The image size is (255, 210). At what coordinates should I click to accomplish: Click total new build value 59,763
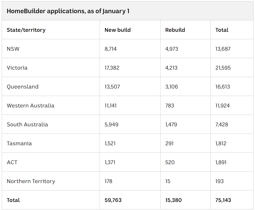point(113,200)
